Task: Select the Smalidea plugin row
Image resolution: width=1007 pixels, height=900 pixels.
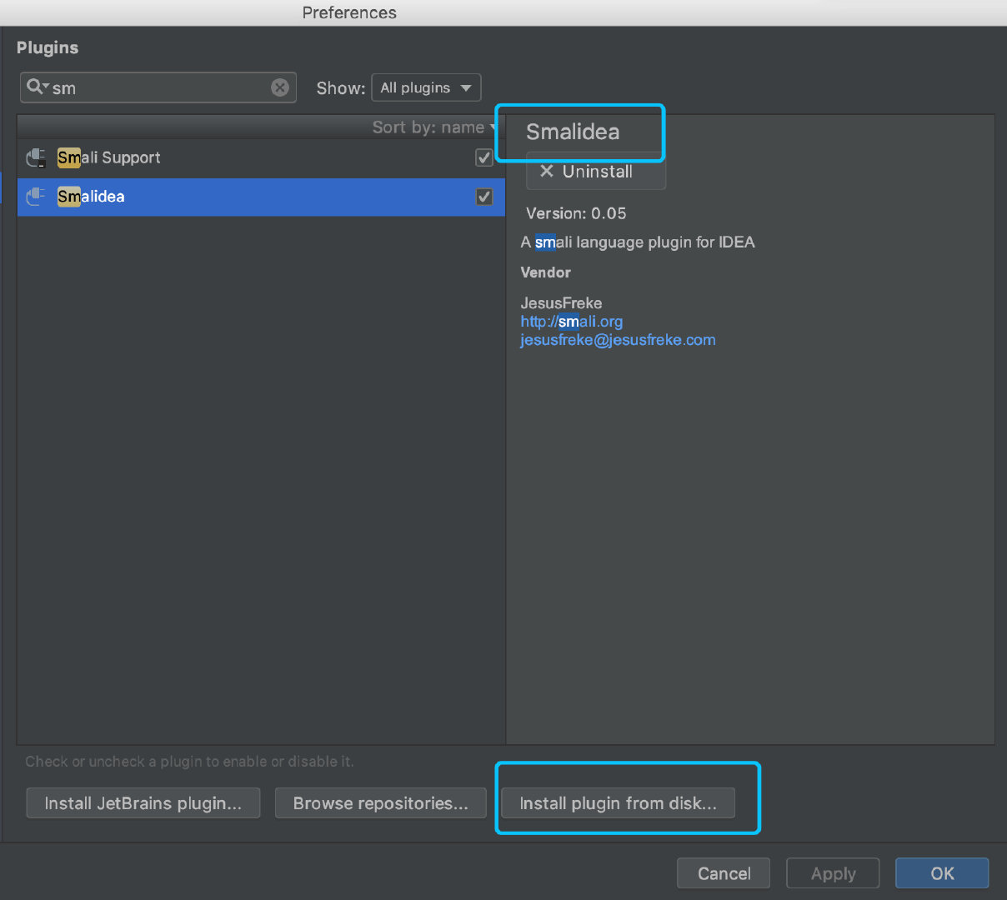Action: point(261,197)
